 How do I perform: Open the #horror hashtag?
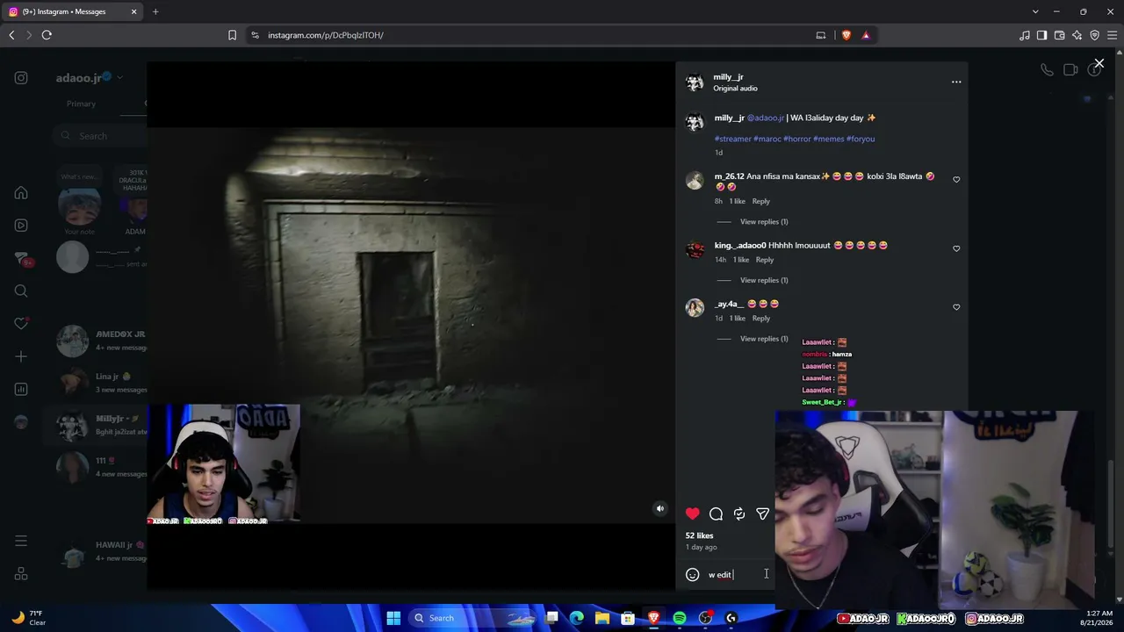[x=797, y=139]
